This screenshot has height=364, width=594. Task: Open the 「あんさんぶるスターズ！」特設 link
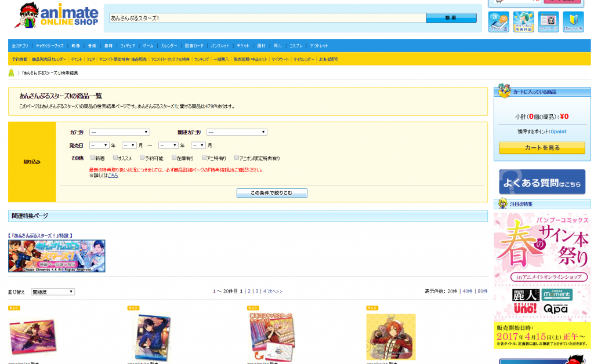40,236
